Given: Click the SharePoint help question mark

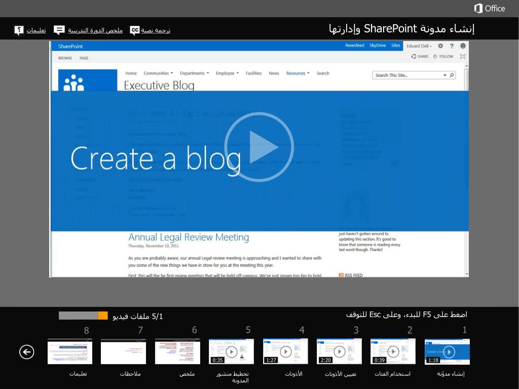Looking at the screenshot, I should point(452,46).
